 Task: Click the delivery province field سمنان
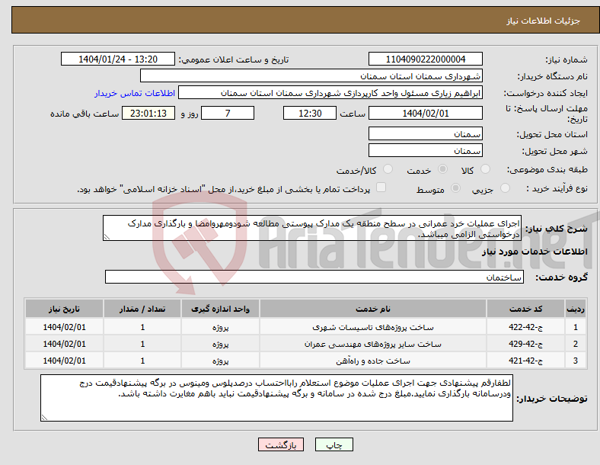[x=425, y=133]
